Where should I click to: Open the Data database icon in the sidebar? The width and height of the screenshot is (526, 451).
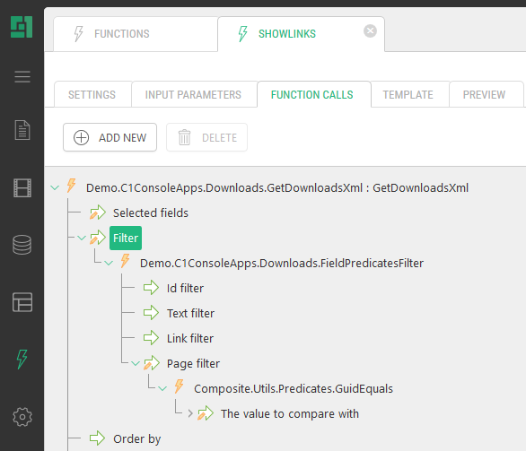click(22, 245)
